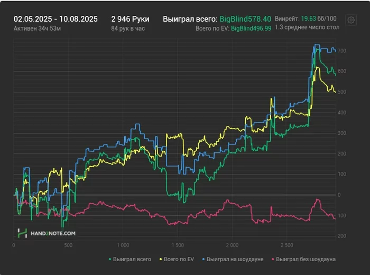
Task: Click the yellow dot beside 'Всего по EV'
Action: 161,260
